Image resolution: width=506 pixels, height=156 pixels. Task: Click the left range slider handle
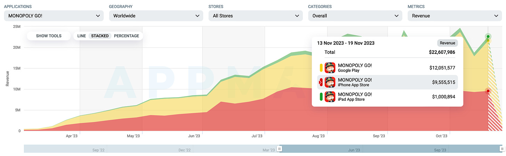(279, 149)
